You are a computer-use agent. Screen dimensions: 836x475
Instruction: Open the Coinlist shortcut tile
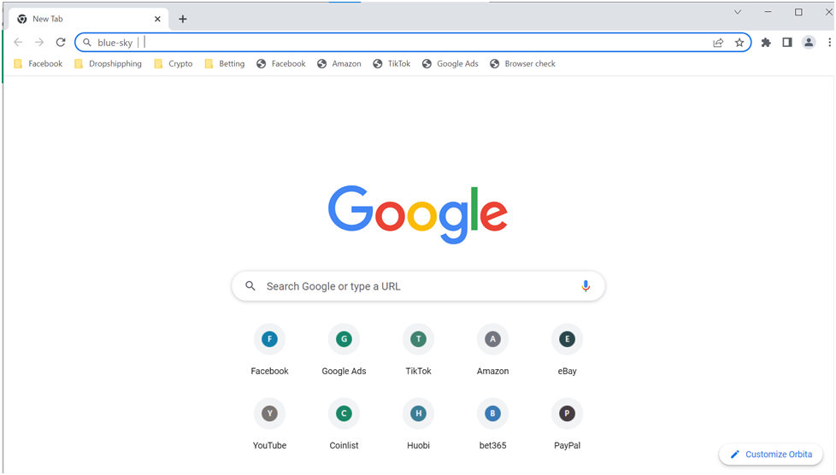pos(344,424)
